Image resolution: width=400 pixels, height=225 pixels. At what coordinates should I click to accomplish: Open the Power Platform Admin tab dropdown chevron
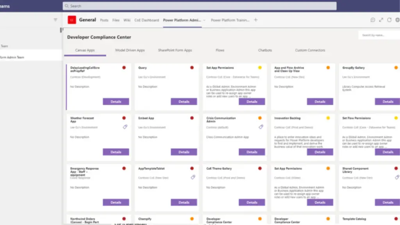point(204,20)
